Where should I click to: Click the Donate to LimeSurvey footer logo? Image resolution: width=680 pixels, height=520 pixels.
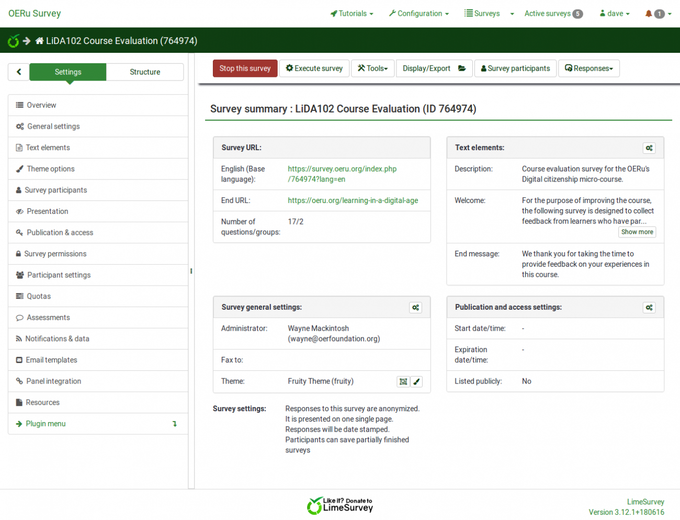click(340, 505)
